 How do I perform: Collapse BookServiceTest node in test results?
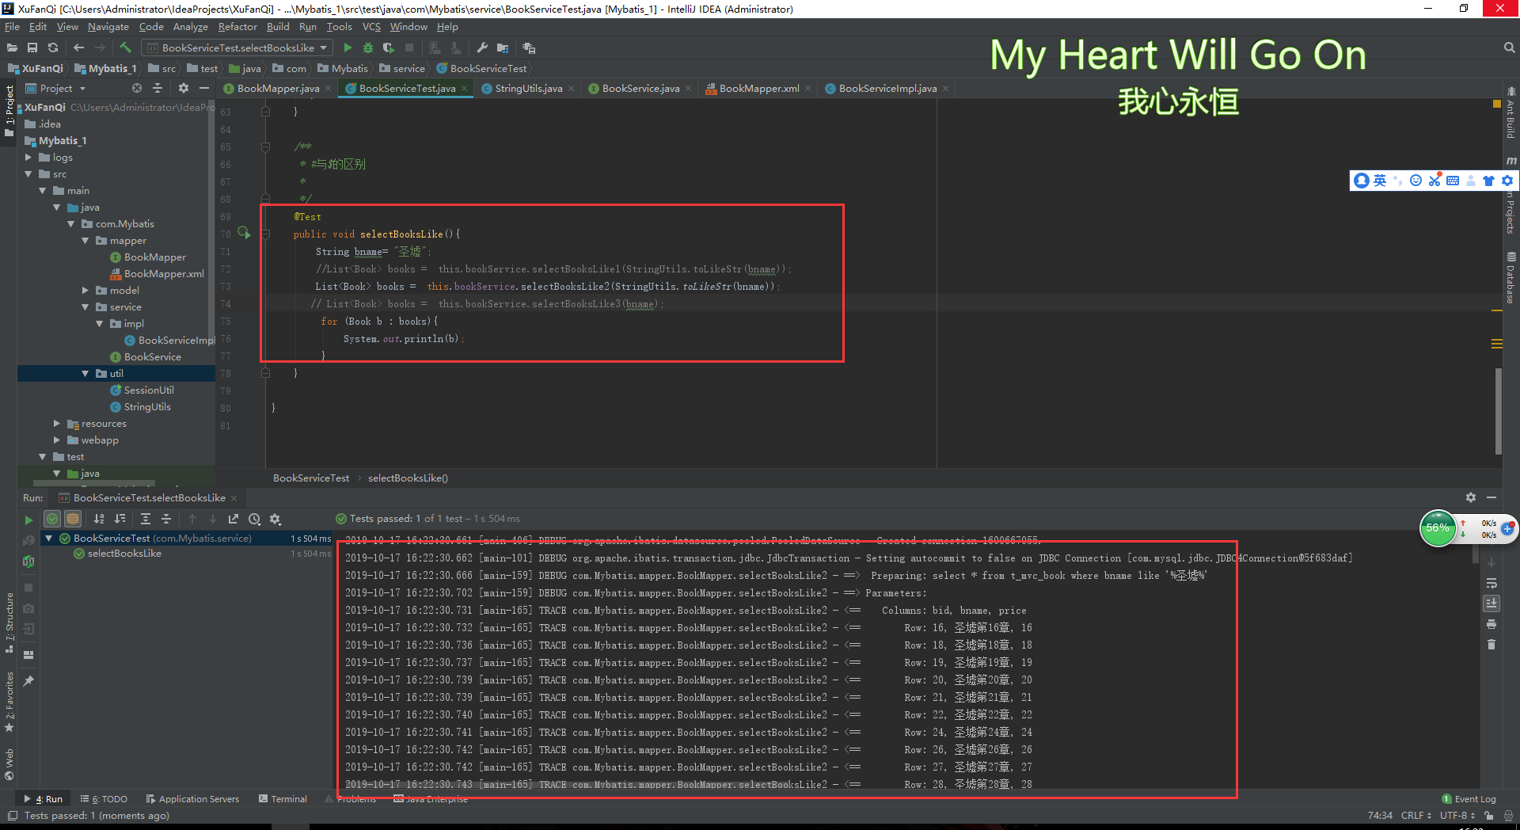pos(49,539)
